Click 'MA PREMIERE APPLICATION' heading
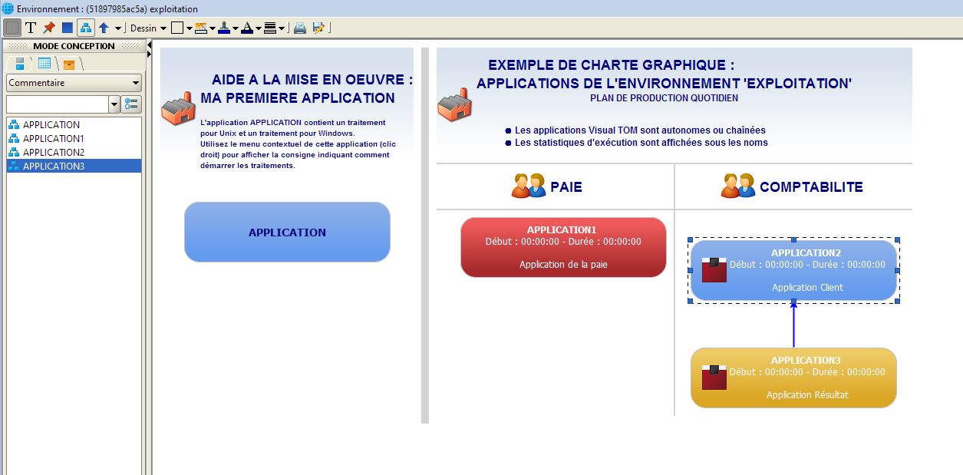 [x=298, y=98]
